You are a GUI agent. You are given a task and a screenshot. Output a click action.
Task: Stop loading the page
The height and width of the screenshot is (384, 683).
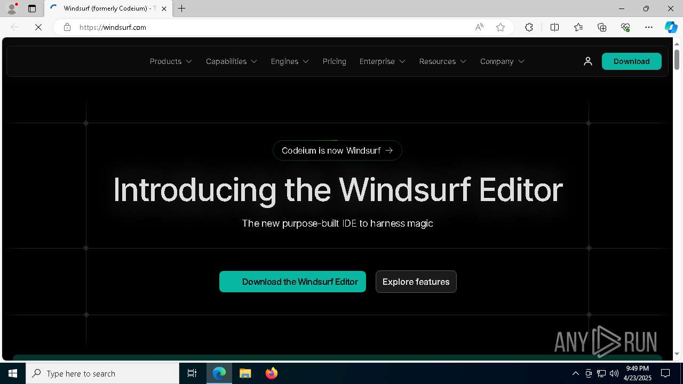pos(38,27)
